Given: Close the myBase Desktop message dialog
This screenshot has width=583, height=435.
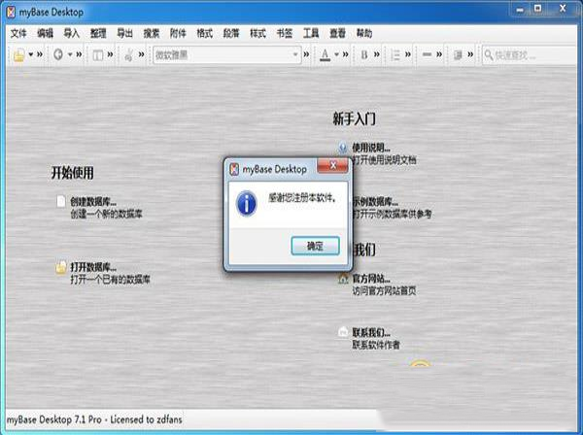Looking at the screenshot, I should point(315,246).
